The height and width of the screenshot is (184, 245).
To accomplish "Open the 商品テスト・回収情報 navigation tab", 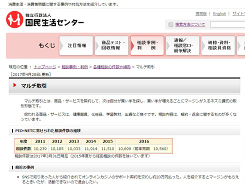I will pyautogui.click(x=111, y=45).
